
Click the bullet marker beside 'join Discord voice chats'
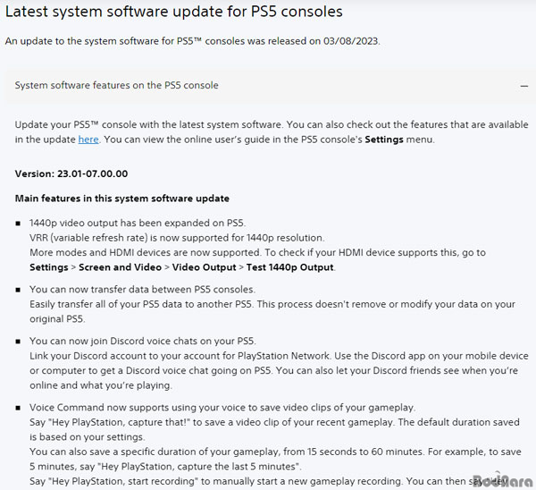(x=18, y=342)
